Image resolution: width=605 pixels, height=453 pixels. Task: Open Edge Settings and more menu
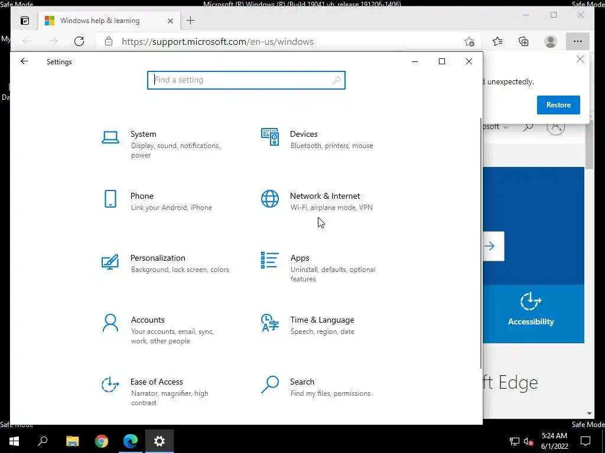pos(578,41)
